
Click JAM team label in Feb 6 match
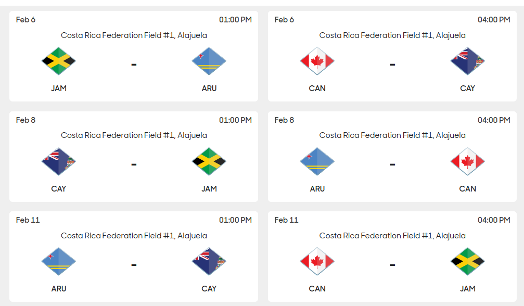click(59, 88)
